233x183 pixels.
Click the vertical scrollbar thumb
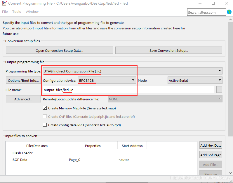230,79
